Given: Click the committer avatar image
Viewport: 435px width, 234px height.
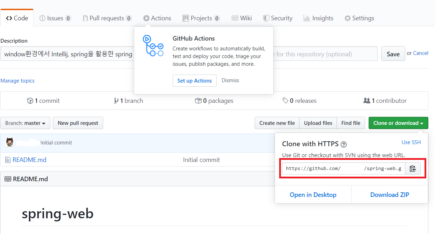Looking at the screenshot, I should [x=10, y=142].
